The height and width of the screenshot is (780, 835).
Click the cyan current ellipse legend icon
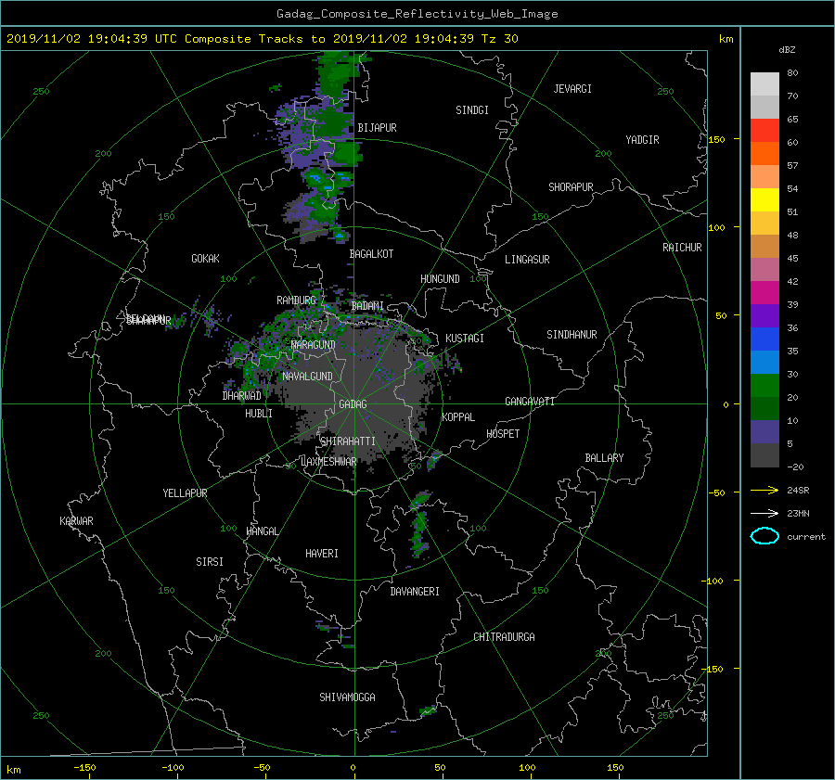(764, 536)
